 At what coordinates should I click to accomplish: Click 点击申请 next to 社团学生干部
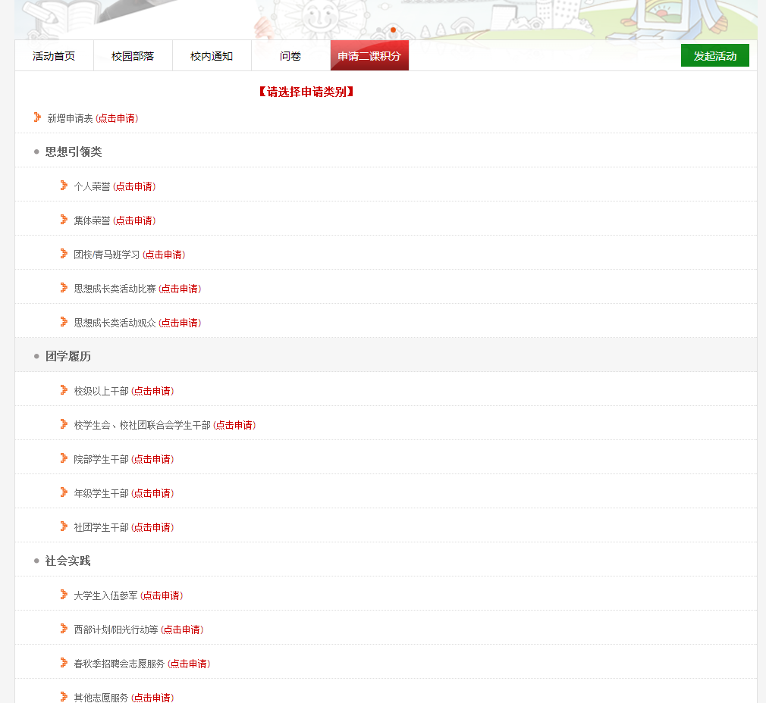click(152, 528)
